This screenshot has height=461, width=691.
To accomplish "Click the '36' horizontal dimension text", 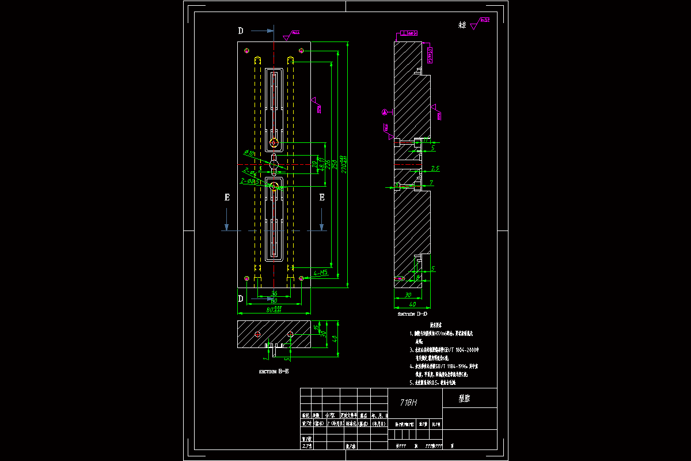I will click(274, 293).
